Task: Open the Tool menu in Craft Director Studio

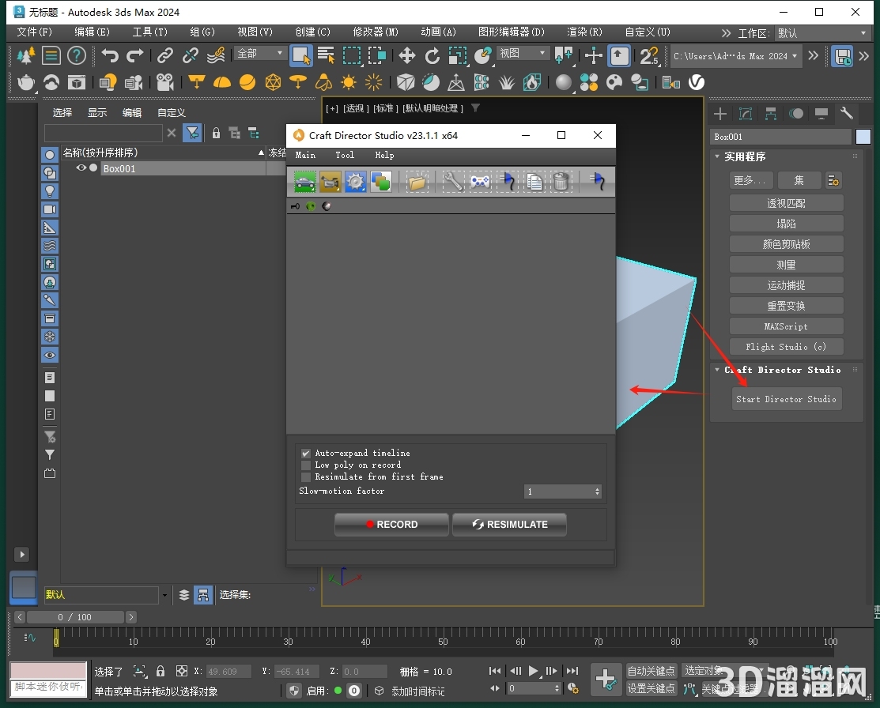Action: point(345,156)
